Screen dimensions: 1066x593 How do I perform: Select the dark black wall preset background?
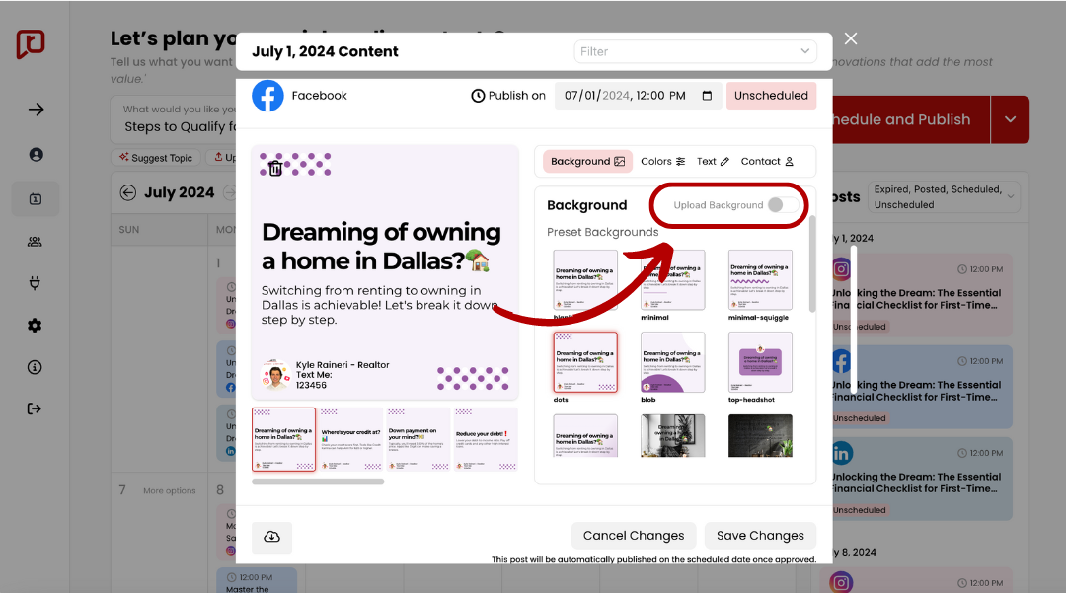pyautogui.click(x=760, y=436)
